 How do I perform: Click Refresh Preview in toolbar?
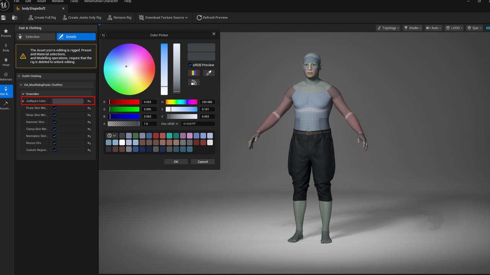pyautogui.click(x=212, y=18)
